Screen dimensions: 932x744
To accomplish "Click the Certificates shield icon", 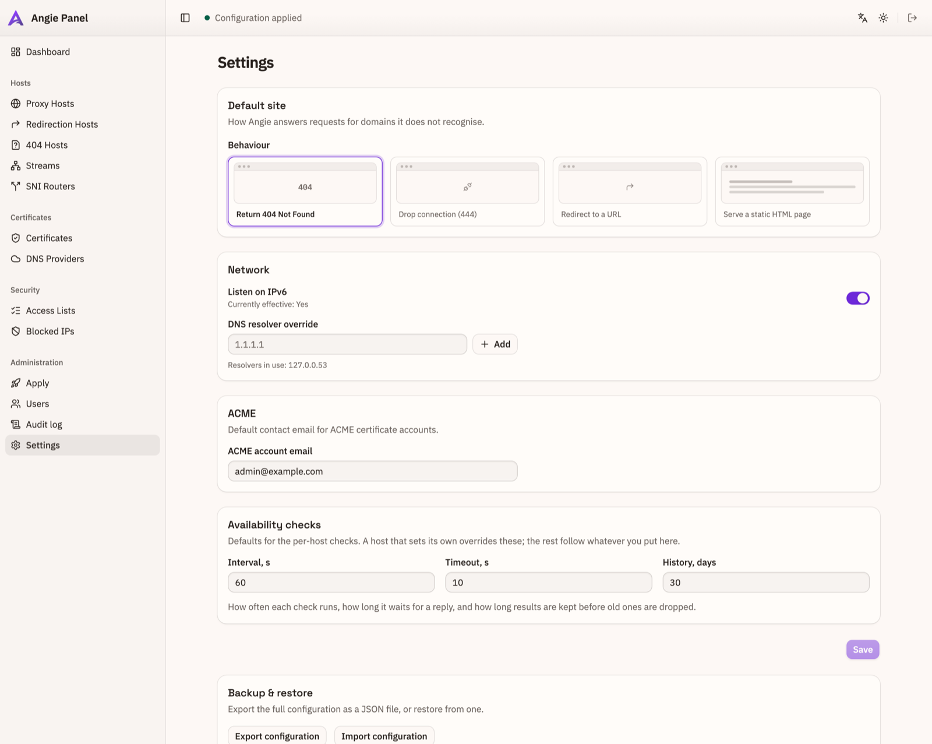I will click(x=16, y=238).
